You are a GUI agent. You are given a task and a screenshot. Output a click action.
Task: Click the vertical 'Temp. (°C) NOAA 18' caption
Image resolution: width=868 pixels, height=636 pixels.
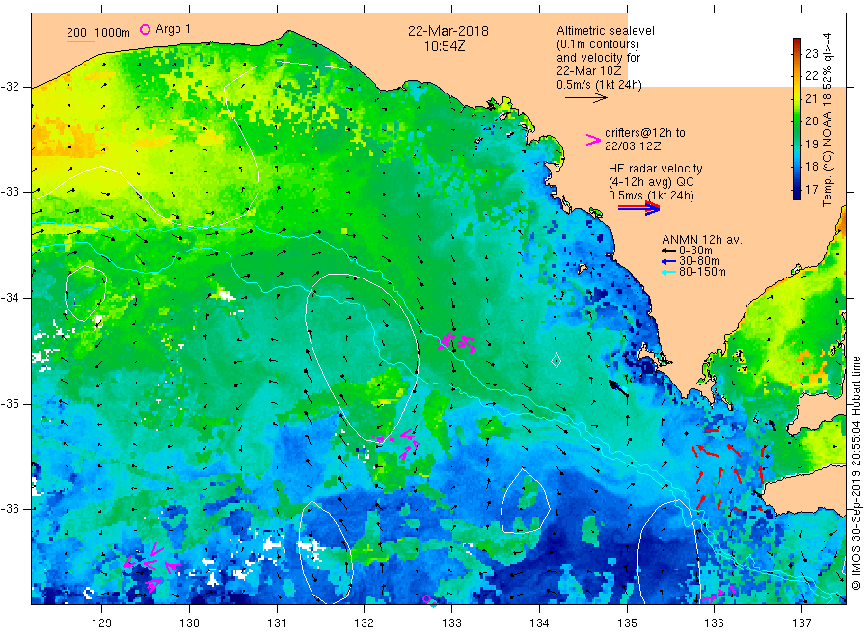tap(827, 149)
